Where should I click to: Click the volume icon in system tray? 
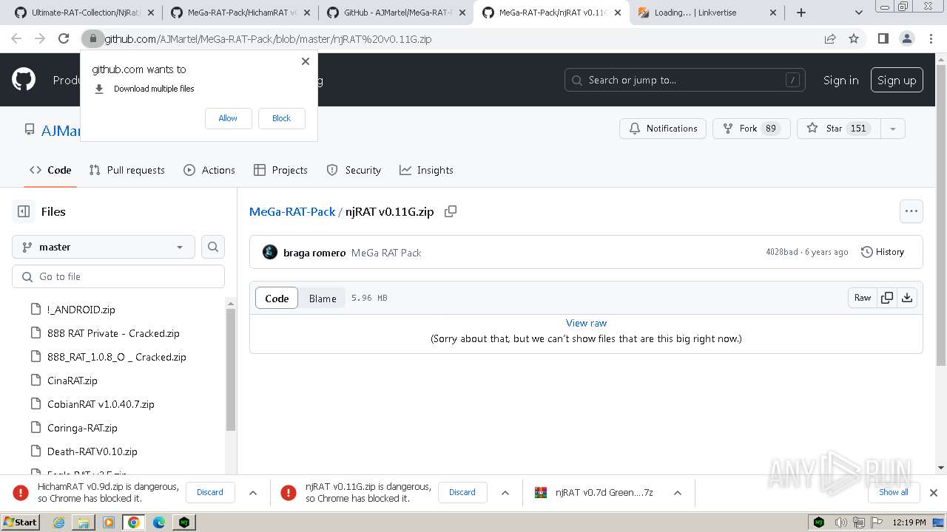[841, 522]
